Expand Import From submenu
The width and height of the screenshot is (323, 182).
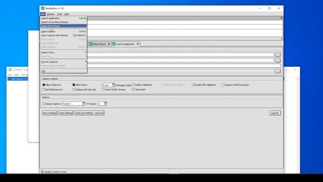[x=64, y=53]
